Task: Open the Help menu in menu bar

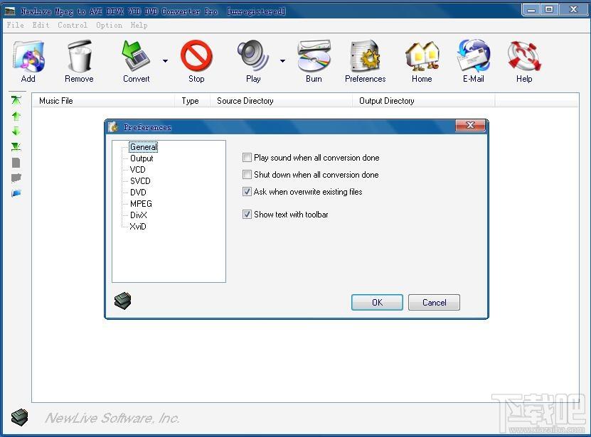Action: [x=139, y=25]
